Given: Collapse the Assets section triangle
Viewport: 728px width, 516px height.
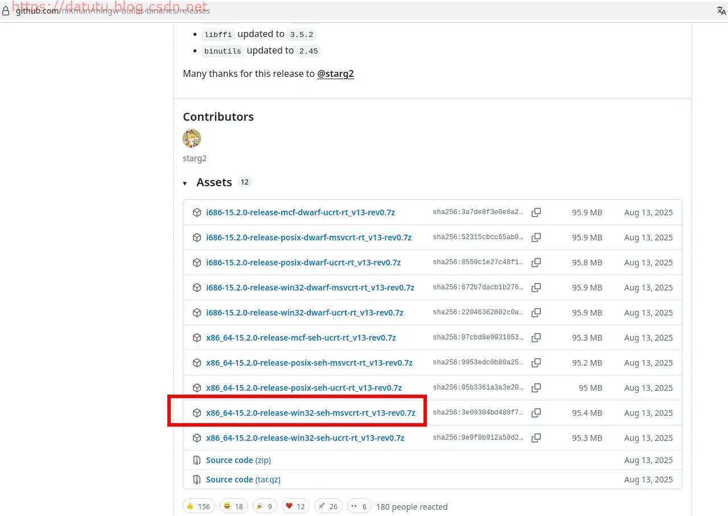Looking at the screenshot, I should click(185, 183).
